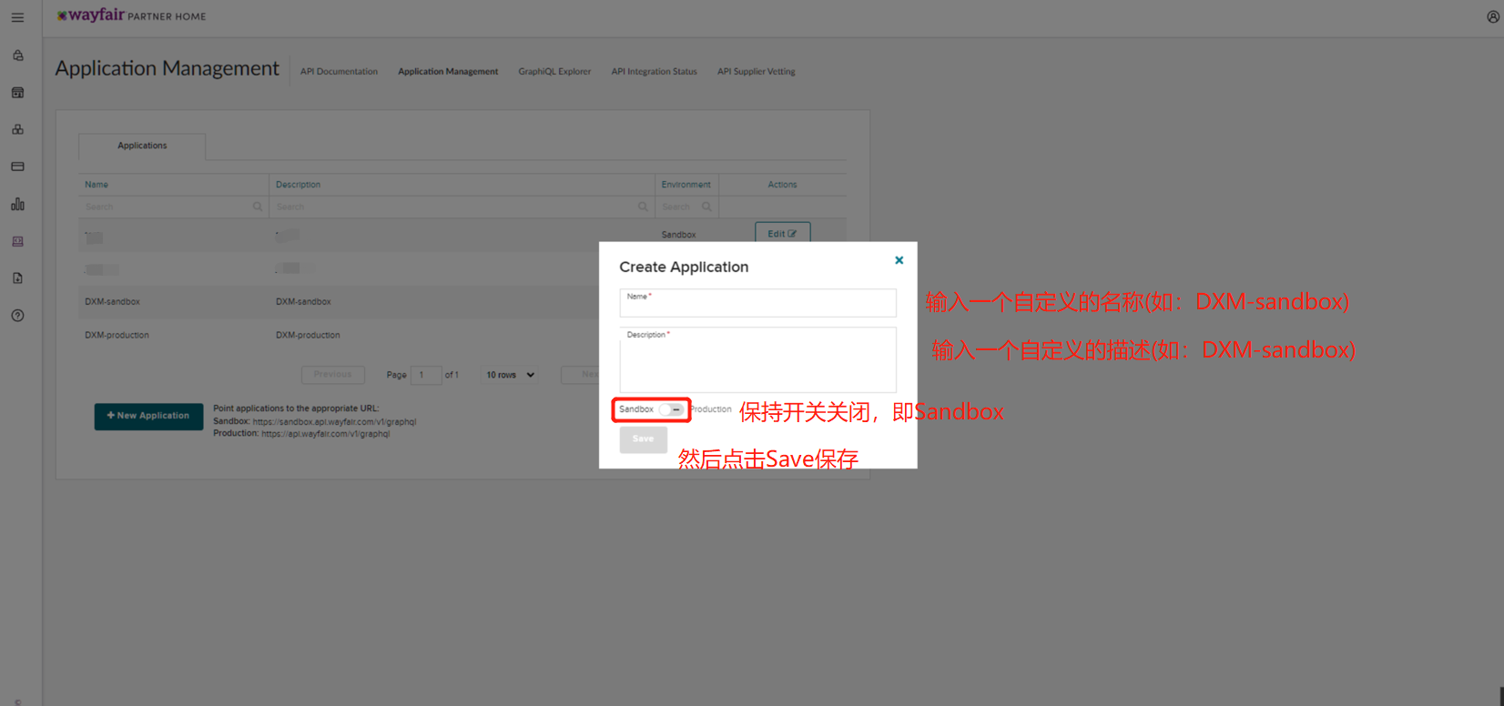Image resolution: width=1504 pixels, height=706 pixels.
Task: Open the payments card icon in sidebar
Action: point(17,166)
